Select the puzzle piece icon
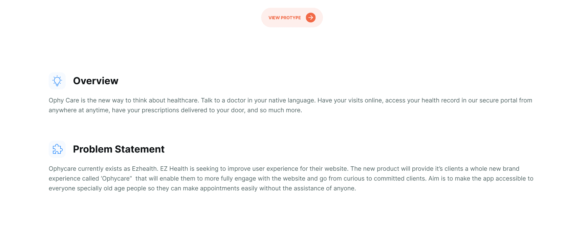The image size is (584, 231). click(x=57, y=149)
